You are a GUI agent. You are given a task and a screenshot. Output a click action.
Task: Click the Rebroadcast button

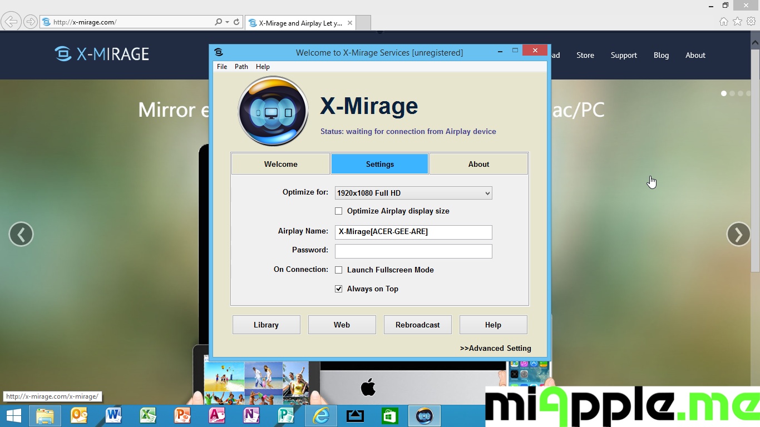[x=417, y=325]
